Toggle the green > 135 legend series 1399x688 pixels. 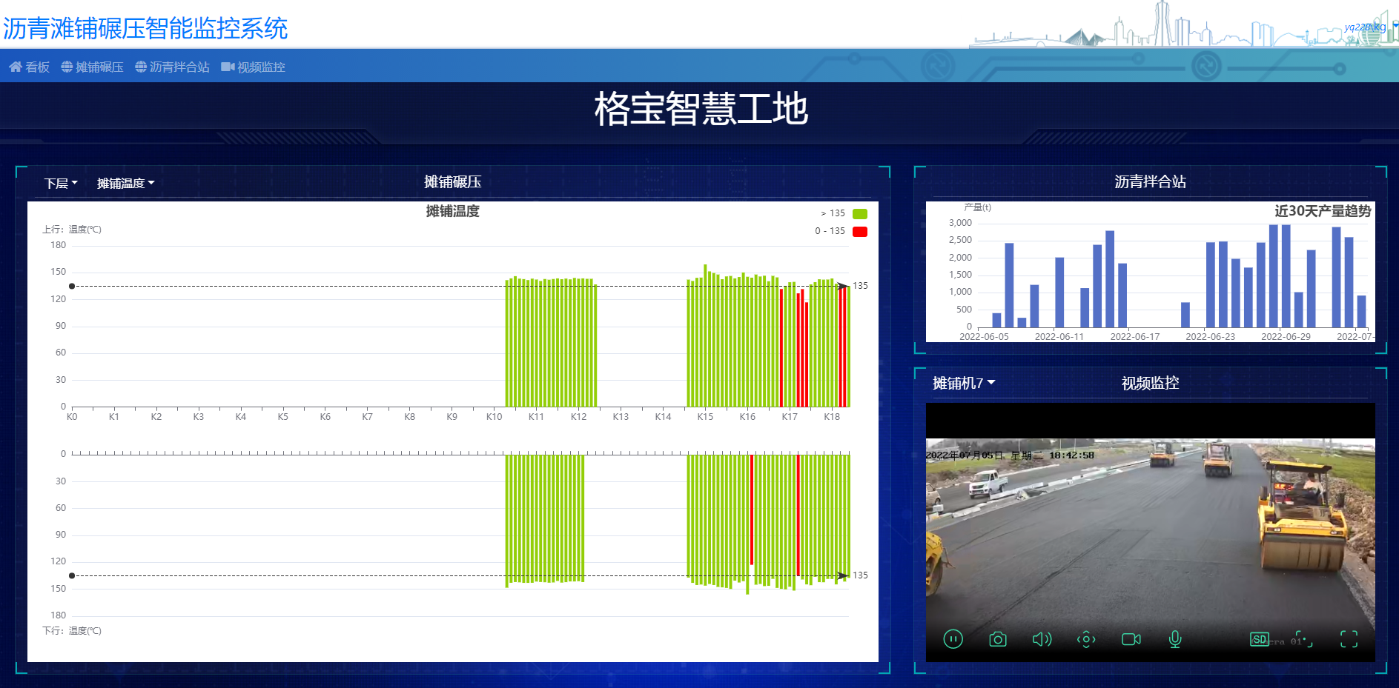pos(859,214)
